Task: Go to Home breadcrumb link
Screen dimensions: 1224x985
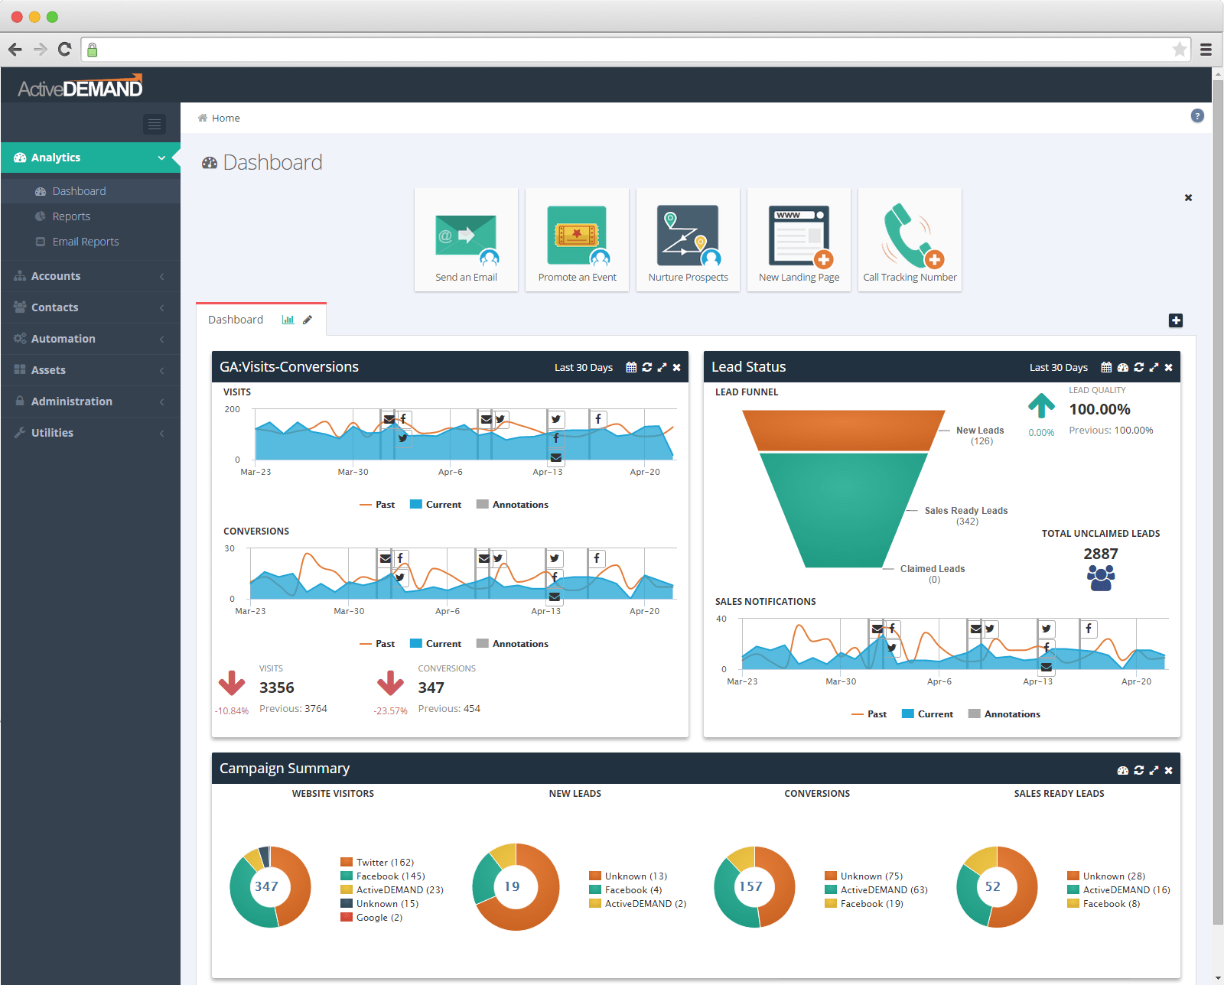Action: (226, 119)
